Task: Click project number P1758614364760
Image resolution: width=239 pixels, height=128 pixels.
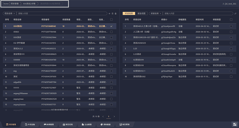Action: (x=49, y=60)
